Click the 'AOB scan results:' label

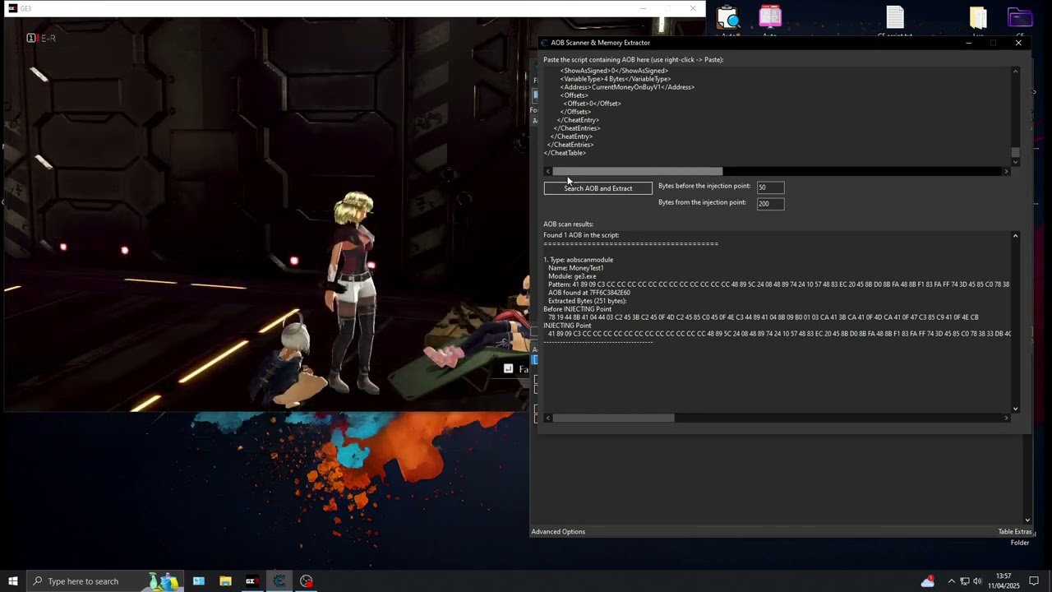coord(568,224)
